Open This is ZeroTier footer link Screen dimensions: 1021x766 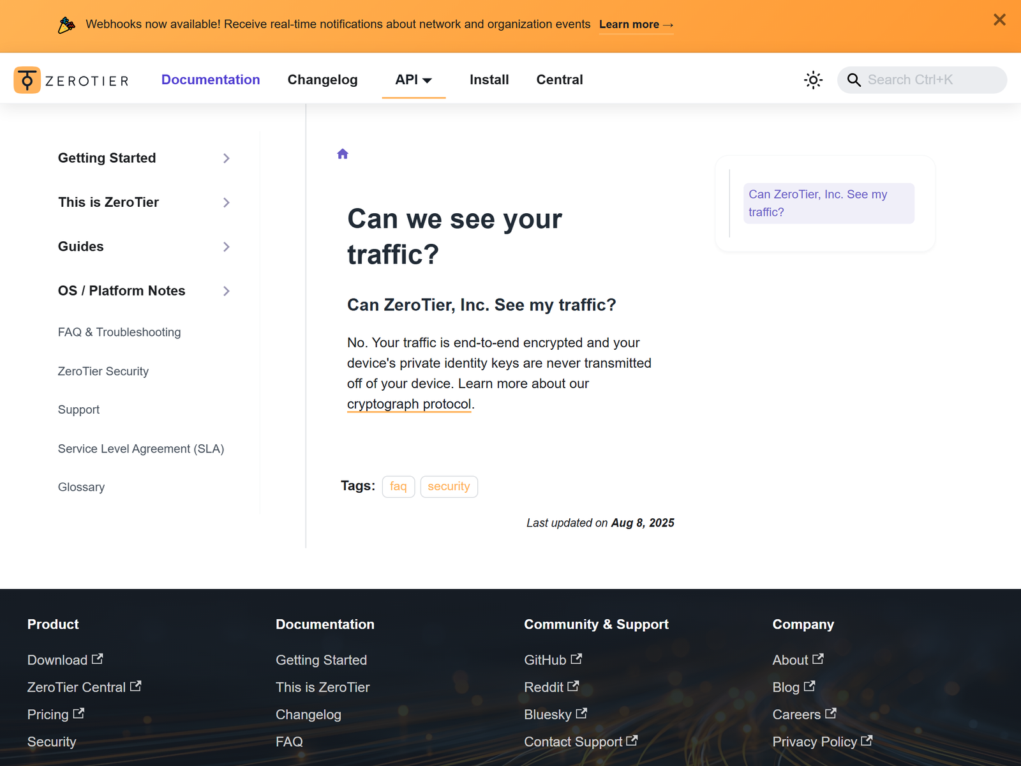click(323, 687)
